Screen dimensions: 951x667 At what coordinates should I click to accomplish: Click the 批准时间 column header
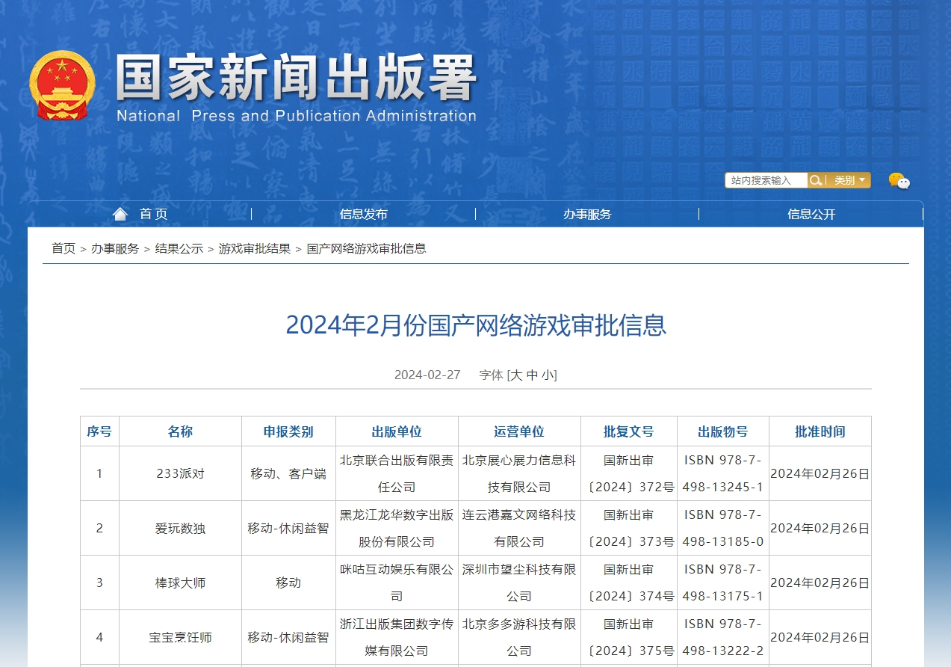tap(820, 431)
